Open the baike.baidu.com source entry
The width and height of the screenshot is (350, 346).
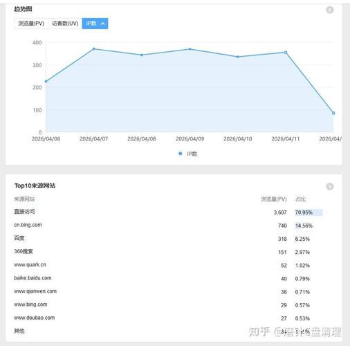pos(33,278)
